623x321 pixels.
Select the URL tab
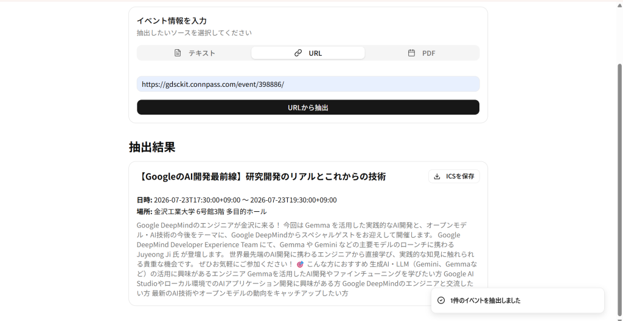[308, 53]
